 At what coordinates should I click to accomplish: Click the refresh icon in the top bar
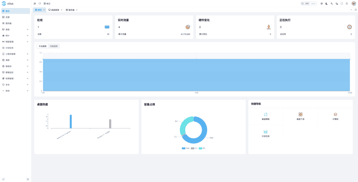(39, 4)
